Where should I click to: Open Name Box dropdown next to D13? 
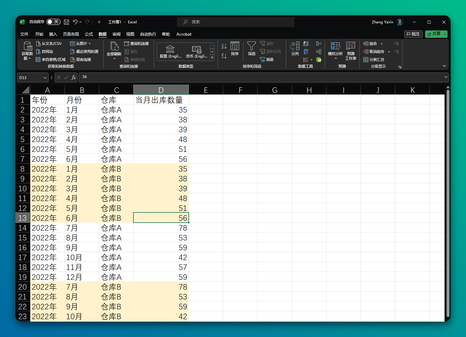coord(45,78)
